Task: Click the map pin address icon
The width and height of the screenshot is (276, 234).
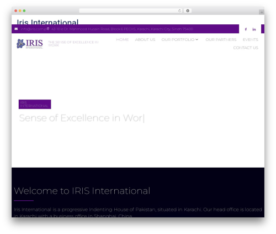Action: tap(48, 29)
